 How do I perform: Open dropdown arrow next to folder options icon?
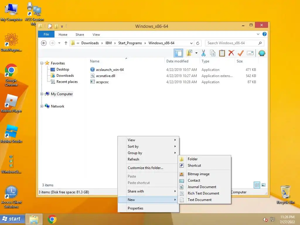pyautogui.click(x=196, y=53)
